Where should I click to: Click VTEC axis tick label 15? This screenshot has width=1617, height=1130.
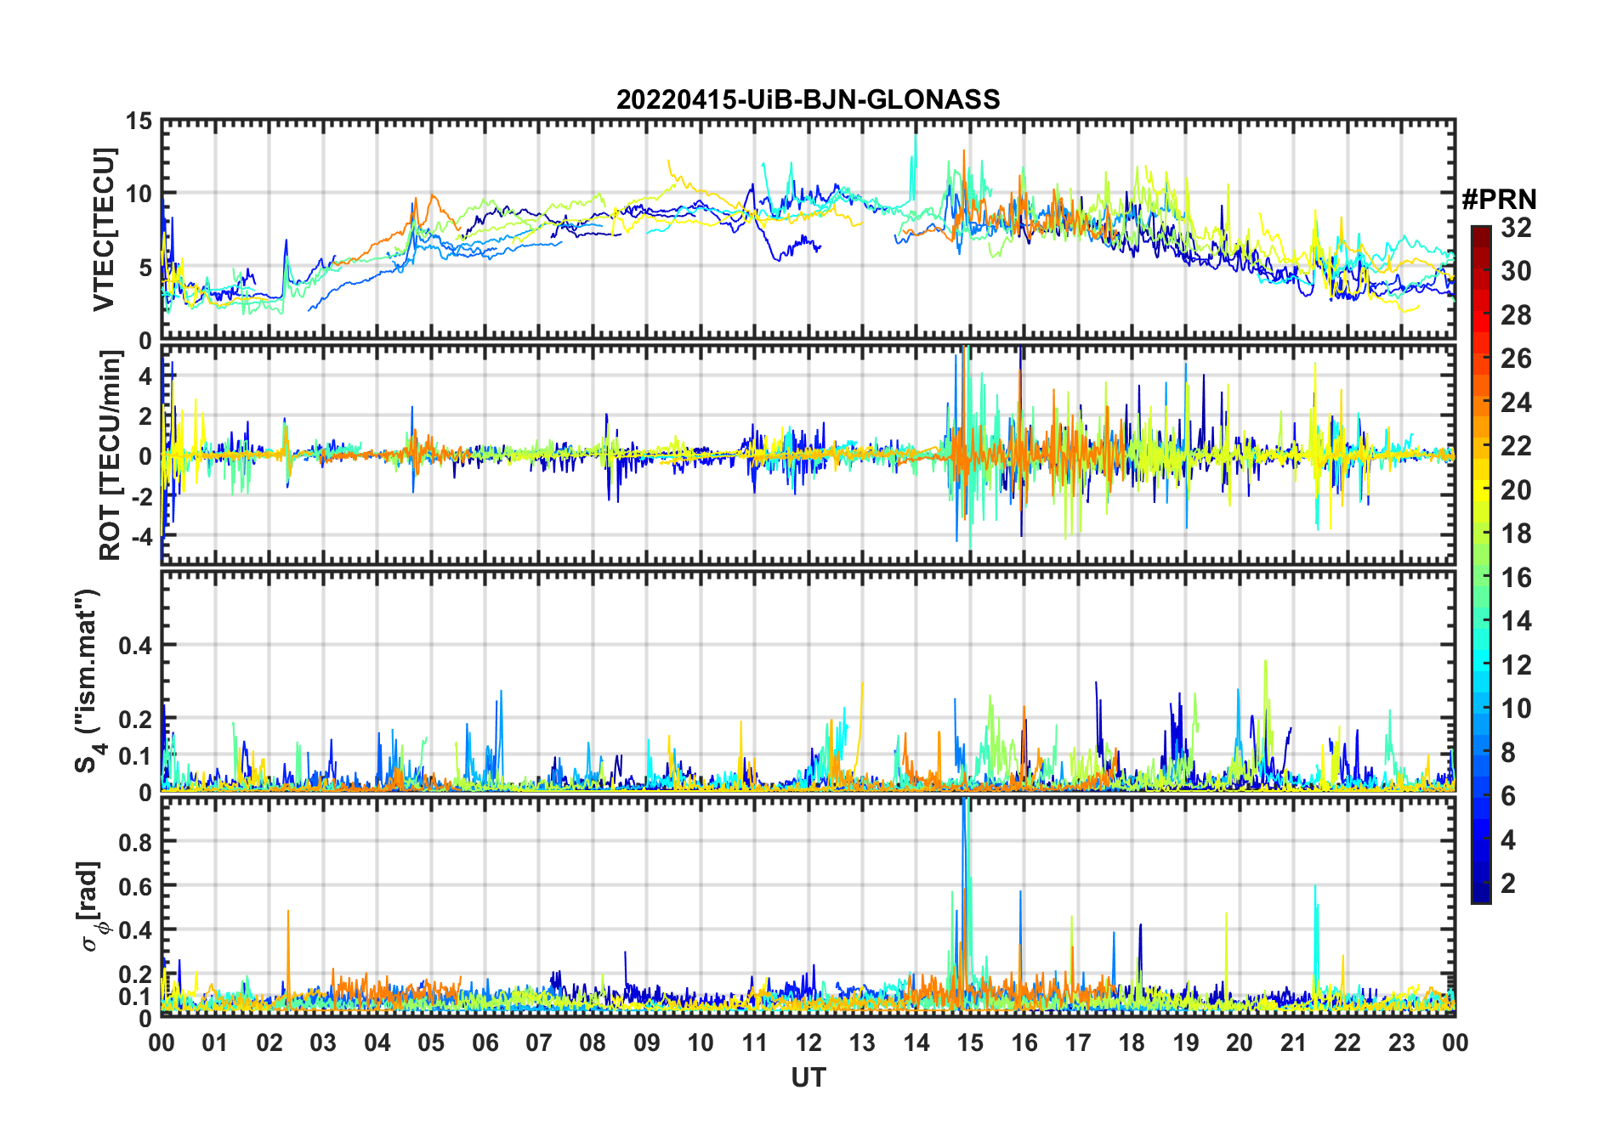coord(139,121)
